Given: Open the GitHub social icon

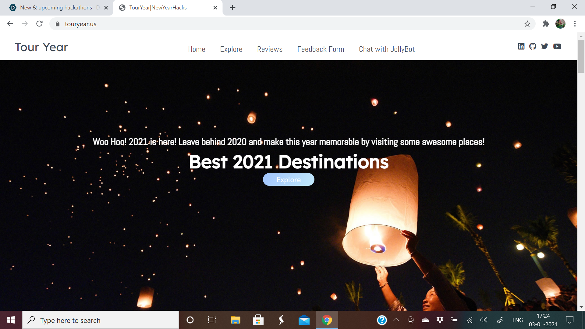Looking at the screenshot, I should pyautogui.click(x=533, y=46).
